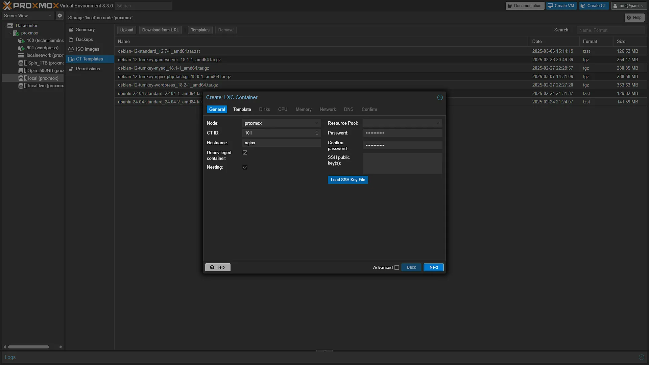Screen dimensions: 649x365
Task: Open the Summary panel icon
Action: coord(71,30)
